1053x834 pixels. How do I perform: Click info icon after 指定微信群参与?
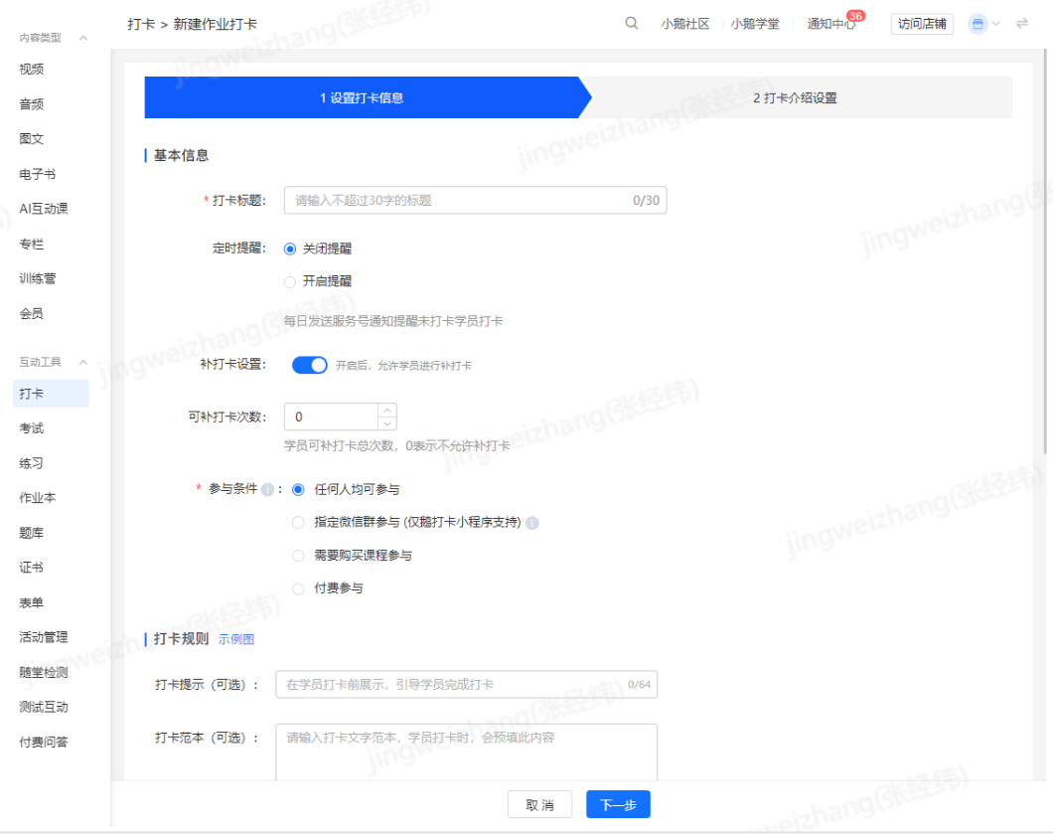(x=531, y=523)
